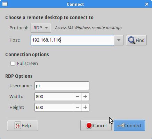Click the window menu icon in title bar
This screenshot has height=139, width=152.
(5, 4)
